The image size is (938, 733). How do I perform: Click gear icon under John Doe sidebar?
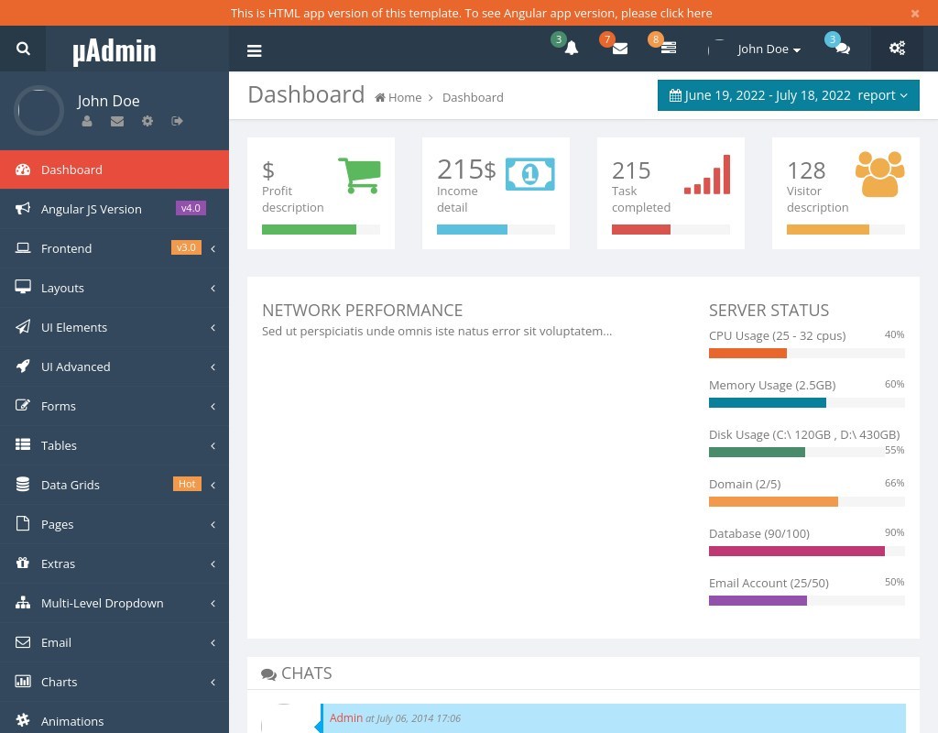(x=147, y=121)
